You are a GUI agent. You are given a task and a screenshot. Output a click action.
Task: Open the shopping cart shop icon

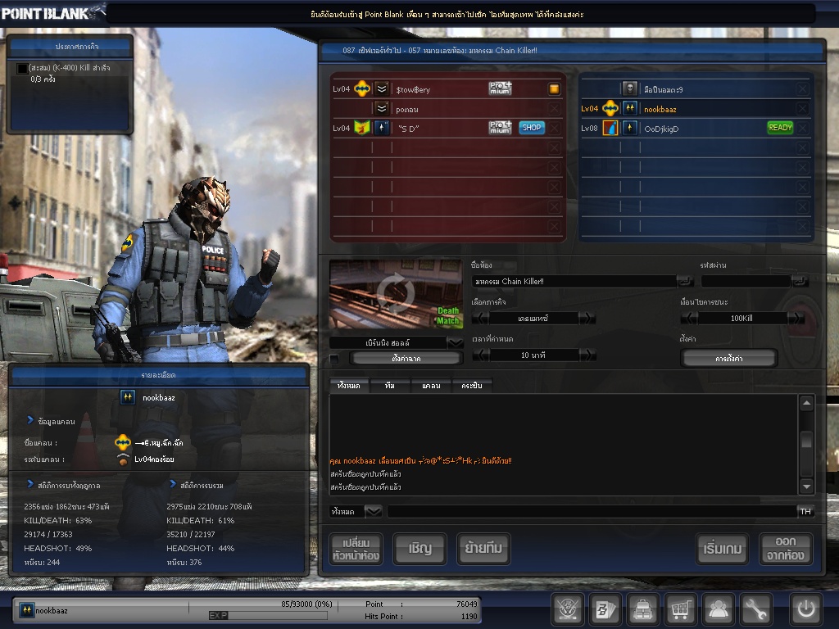(x=680, y=609)
